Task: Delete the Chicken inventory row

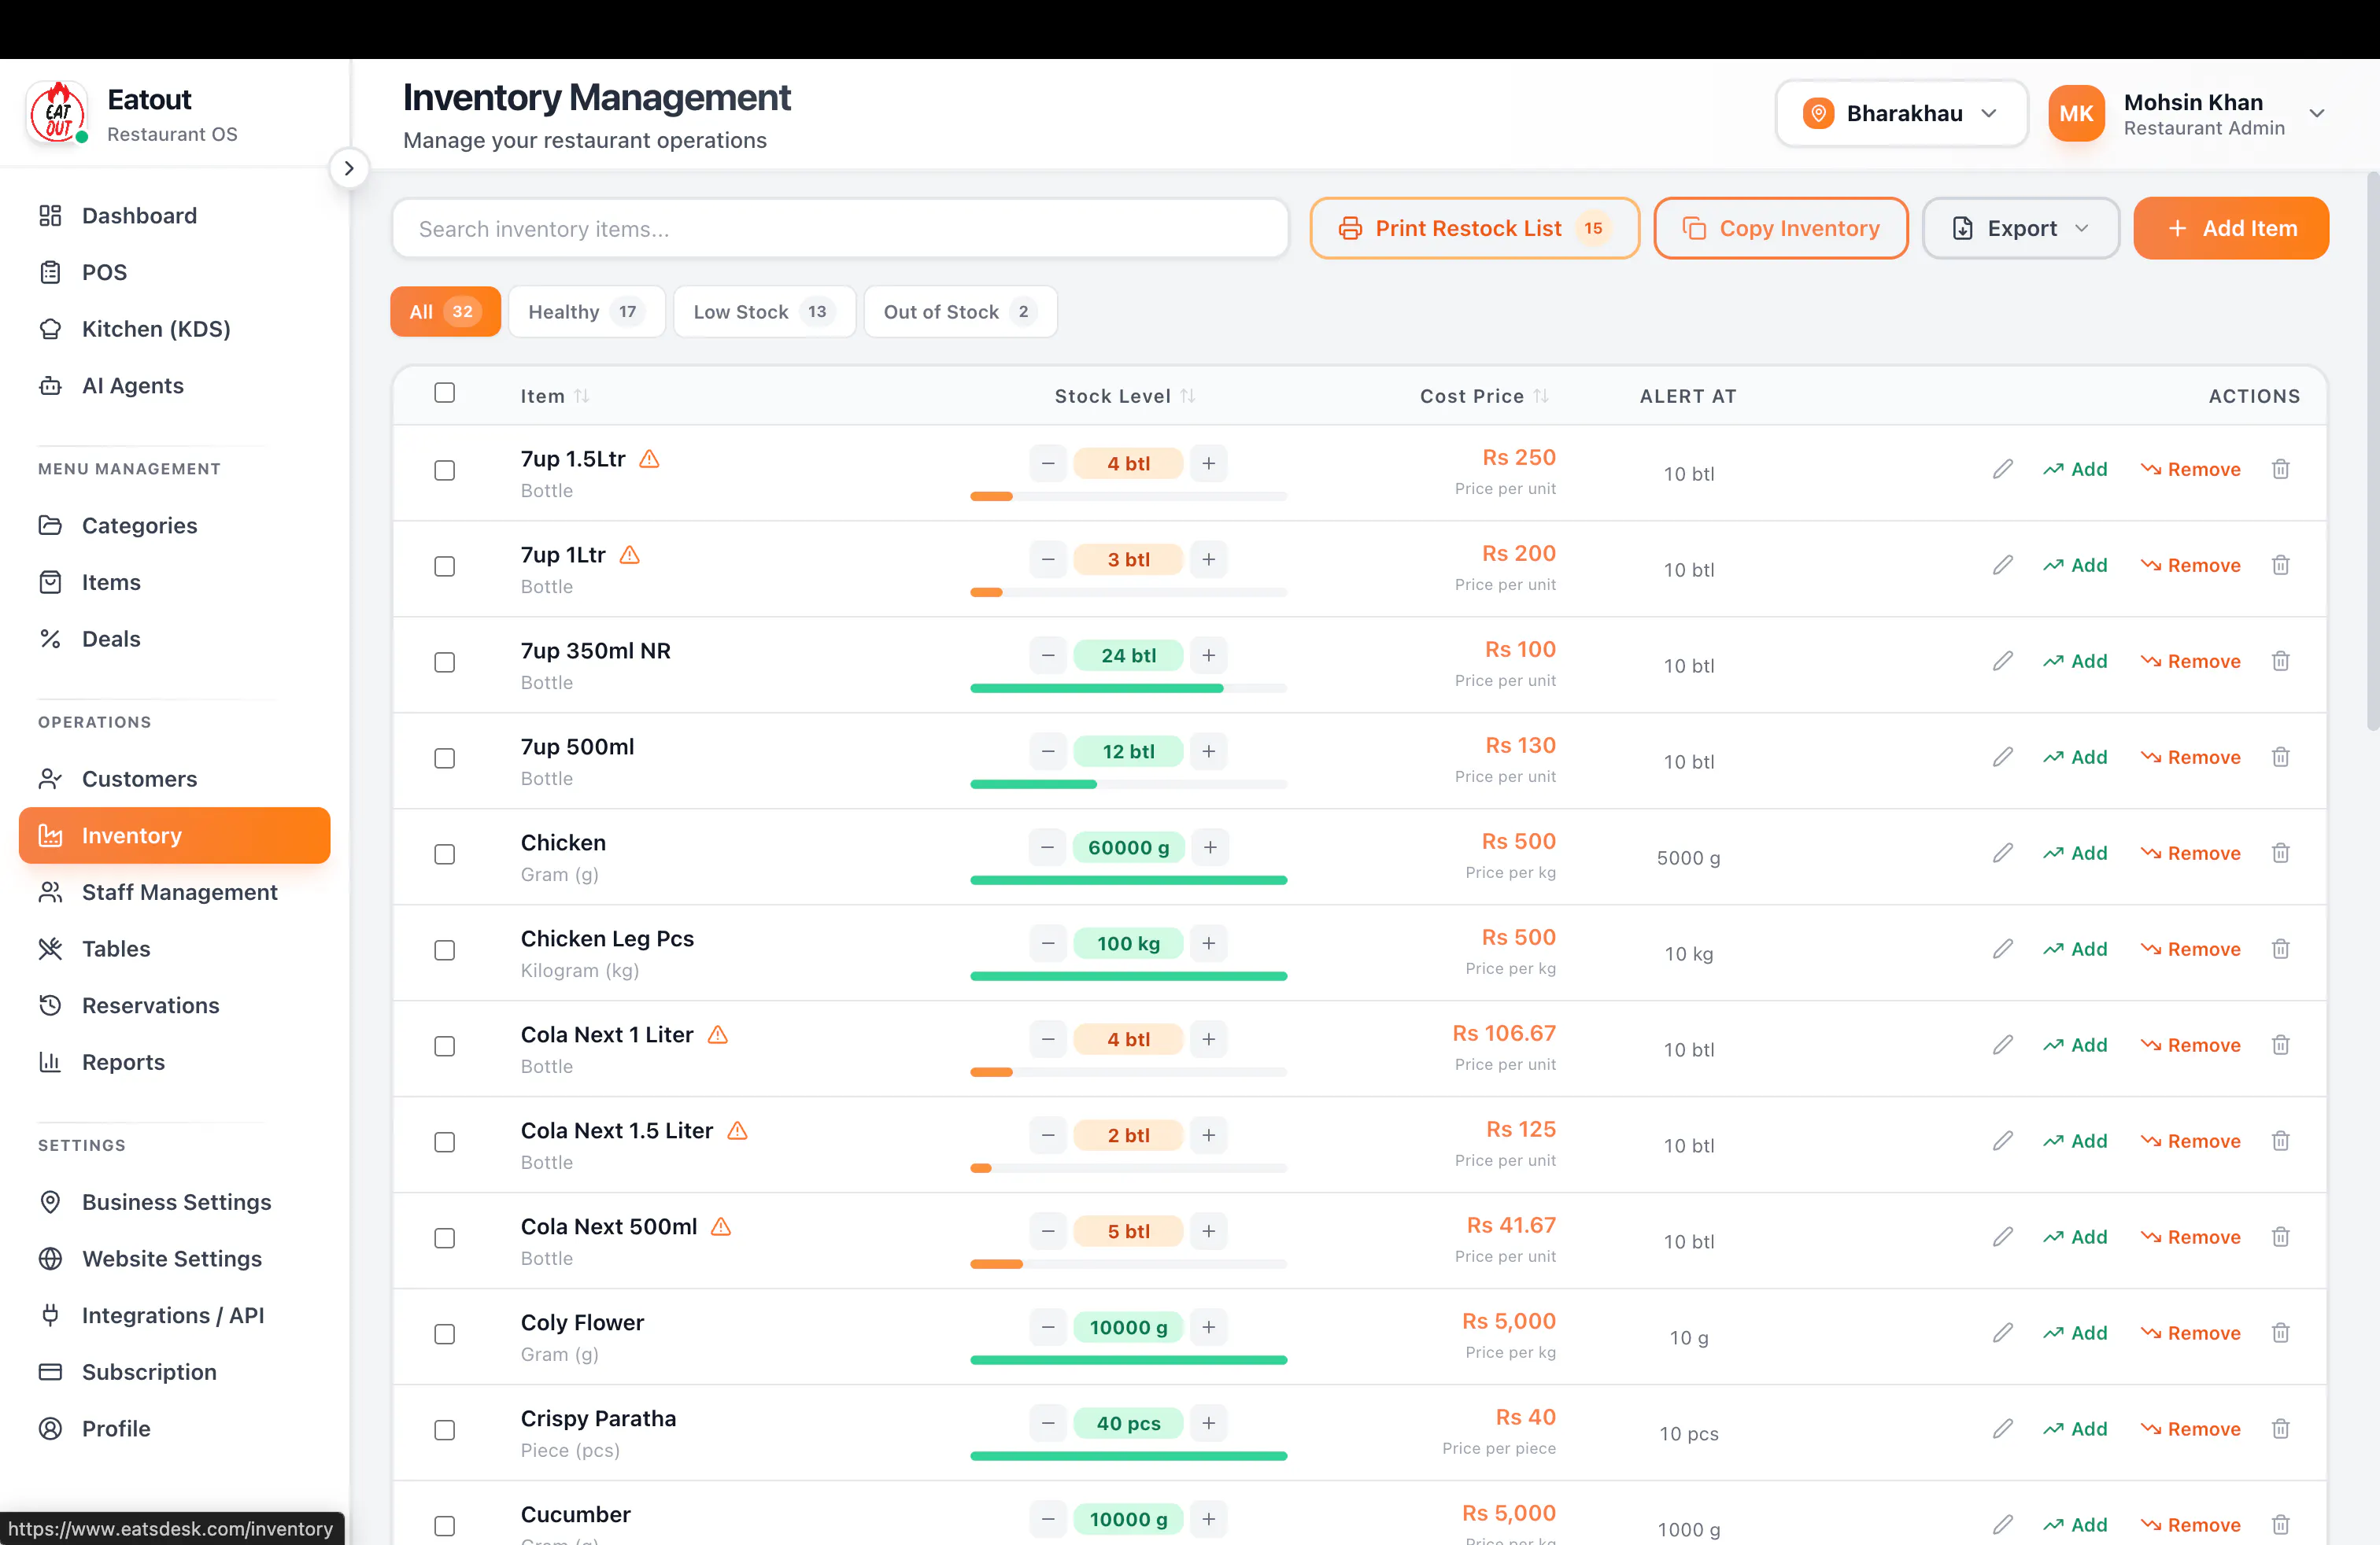Action: click(x=2280, y=853)
